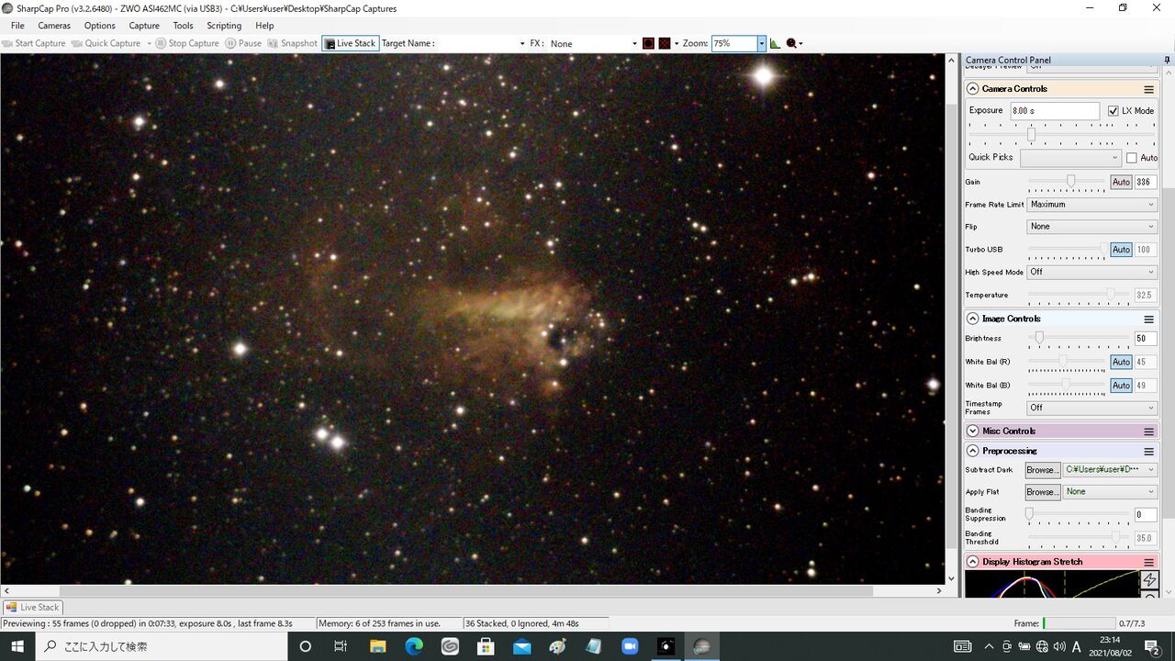This screenshot has width=1175, height=661.
Task: Open the Zoom percentage dropdown
Action: click(761, 43)
